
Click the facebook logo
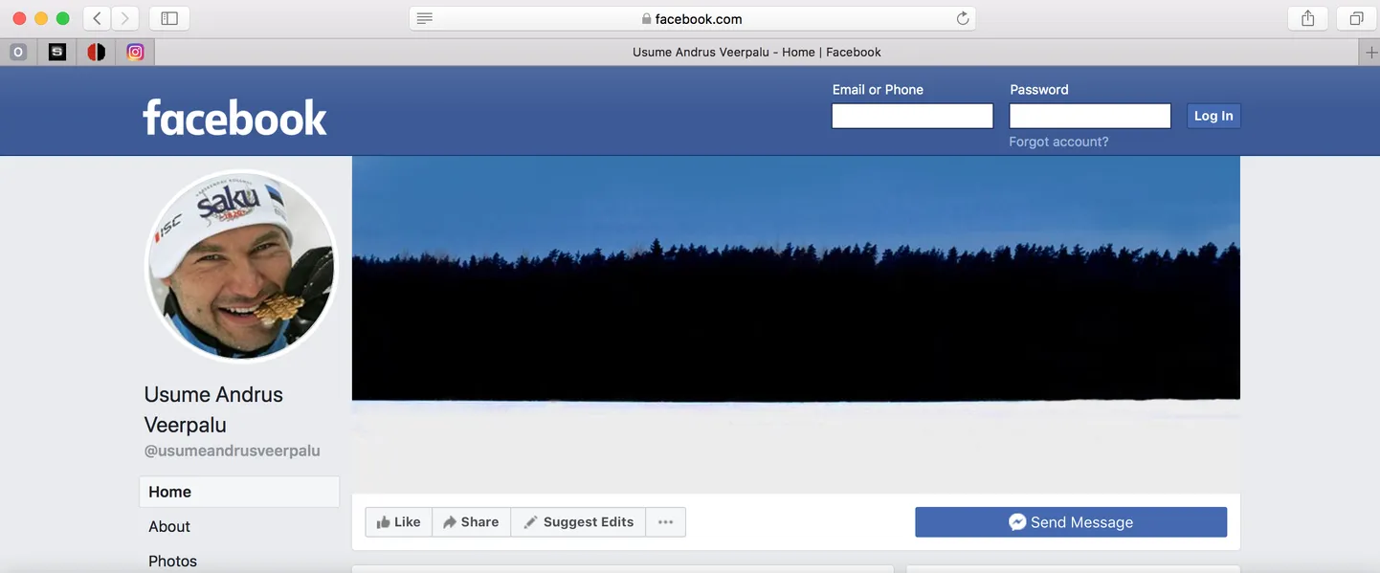coord(235,118)
